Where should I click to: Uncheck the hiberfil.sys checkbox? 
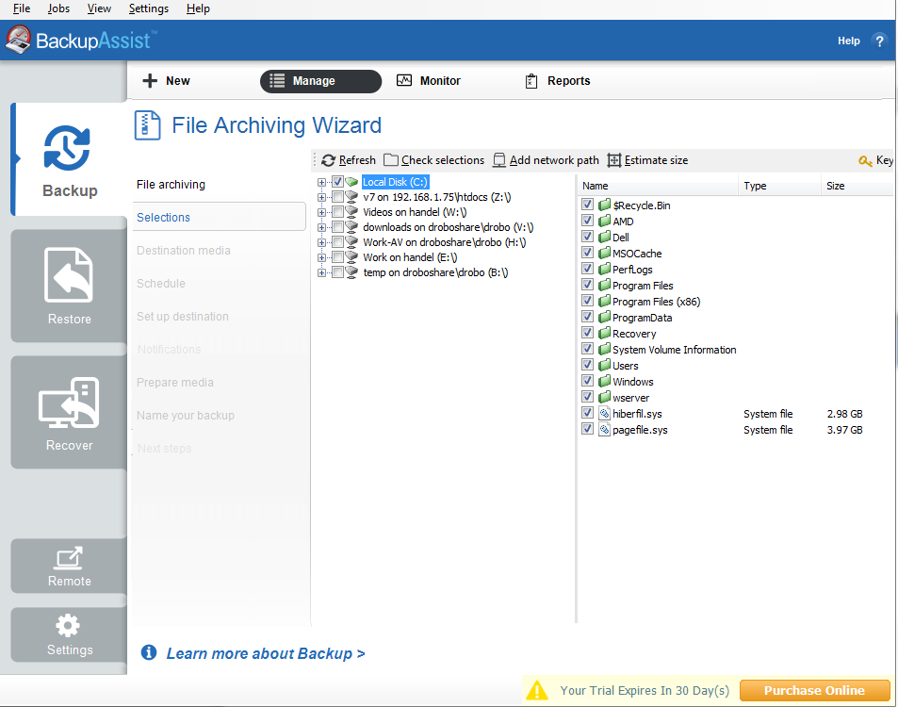tap(587, 413)
